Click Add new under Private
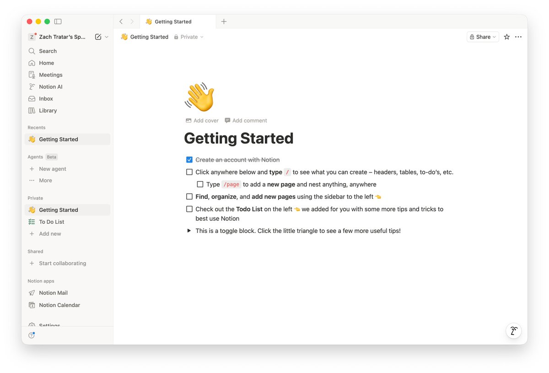The width and height of the screenshot is (549, 373). click(x=67, y=234)
